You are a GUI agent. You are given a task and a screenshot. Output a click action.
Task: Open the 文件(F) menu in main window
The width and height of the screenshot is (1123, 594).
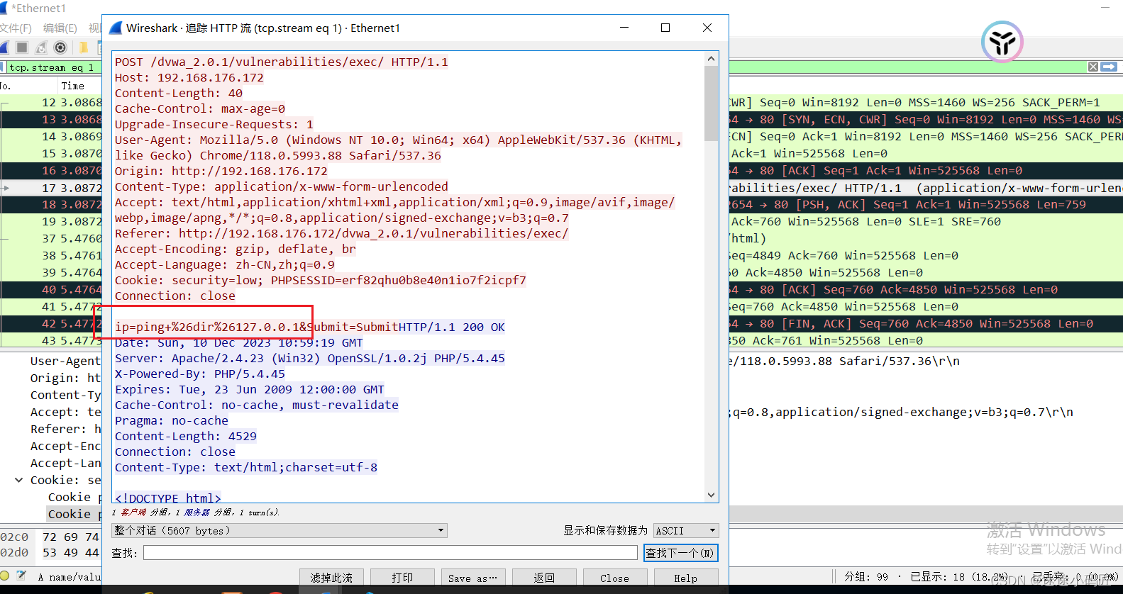pos(16,28)
